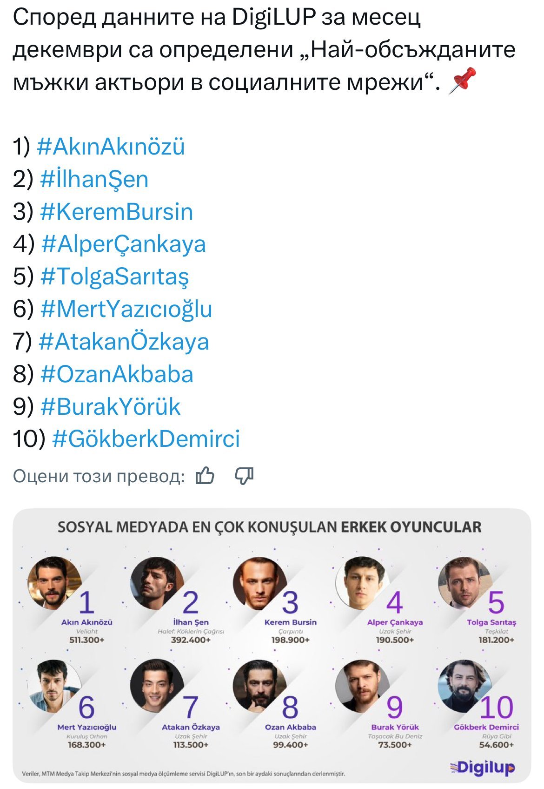The image size is (544, 789).
Task: Open the #AlperÇankaya hashtag
Action: click(x=124, y=244)
